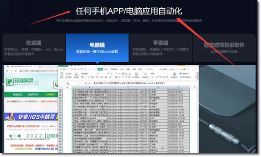Open yellow 定制脚本 nav link
The width and height of the screenshot is (261, 157).
pyautogui.click(x=50, y=94)
